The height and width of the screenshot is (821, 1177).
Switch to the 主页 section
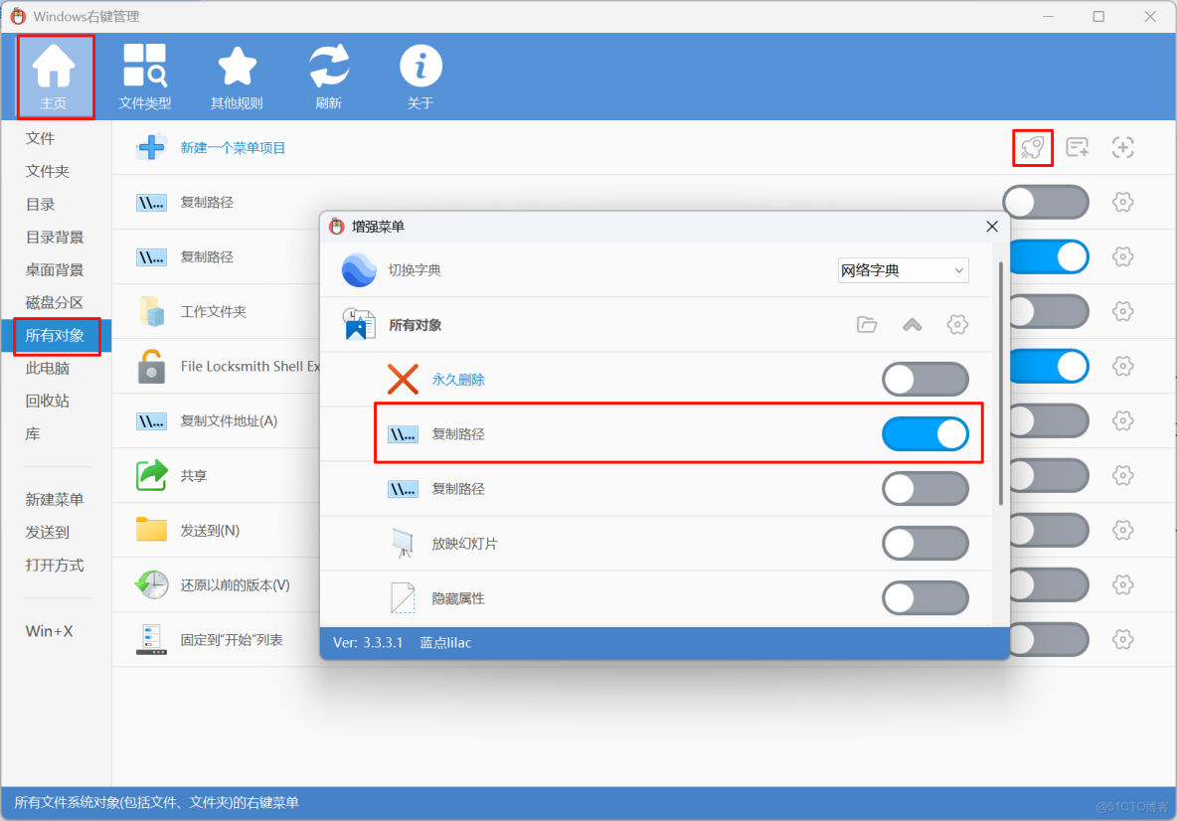(x=56, y=77)
